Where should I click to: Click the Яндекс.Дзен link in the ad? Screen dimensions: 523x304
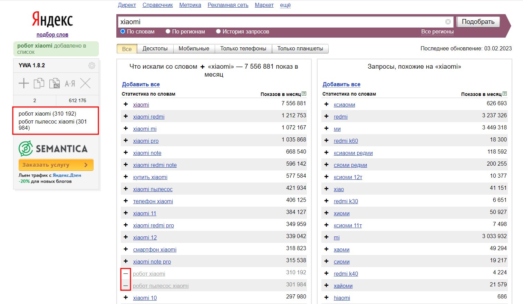[67, 175]
